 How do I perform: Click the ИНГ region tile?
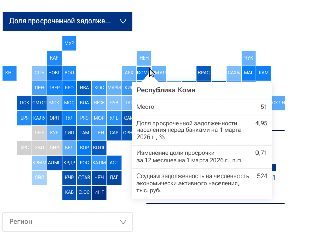[x=100, y=192]
